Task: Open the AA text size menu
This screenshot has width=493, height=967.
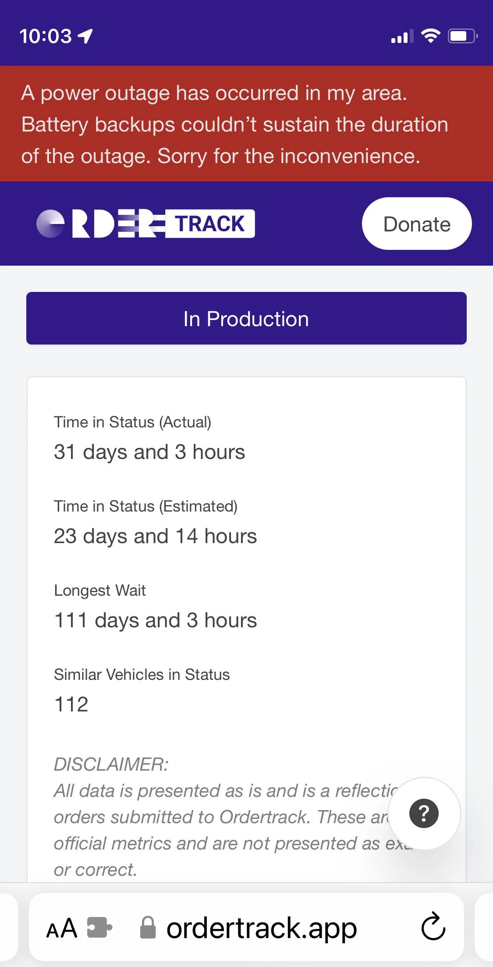Action: coord(62,928)
